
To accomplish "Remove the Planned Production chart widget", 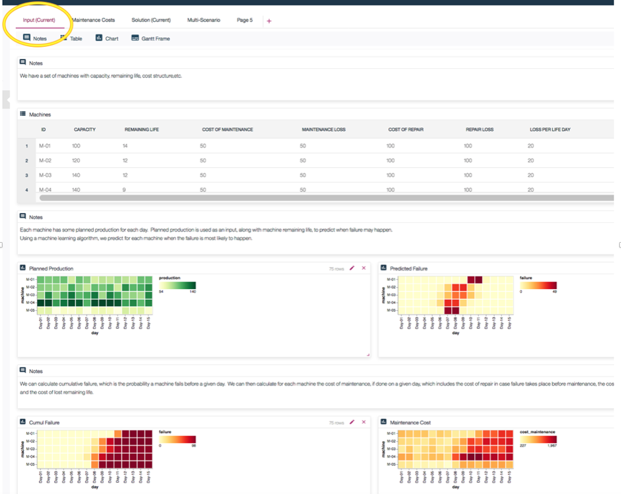I will click(364, 268).
